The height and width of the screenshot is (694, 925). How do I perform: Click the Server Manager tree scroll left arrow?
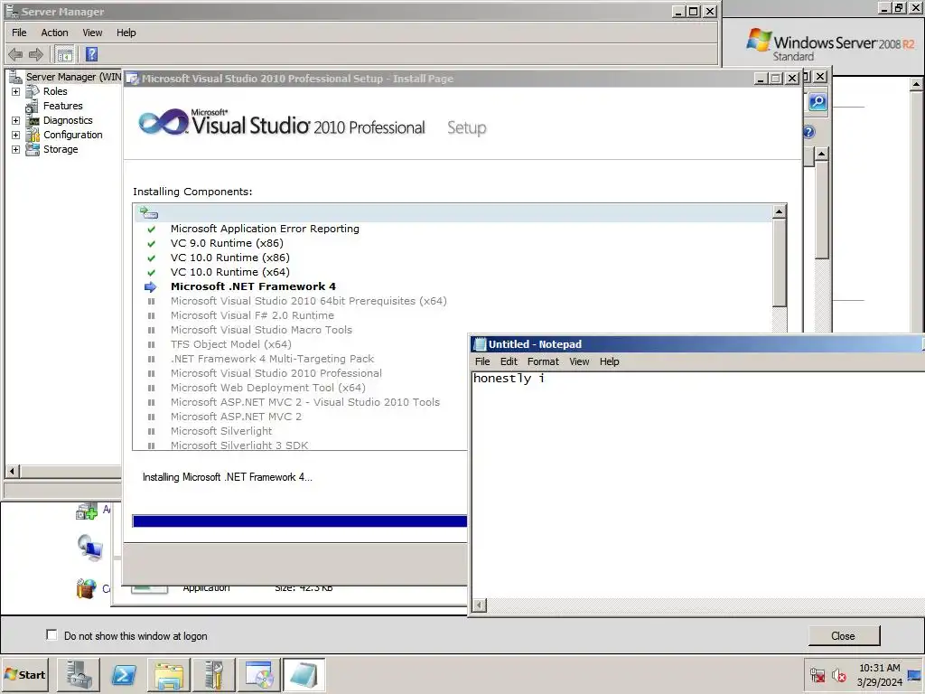click(x=13, y=471)
